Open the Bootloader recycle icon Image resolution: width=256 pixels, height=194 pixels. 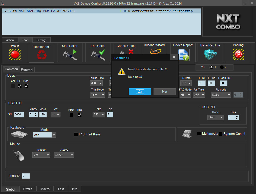[42, 55]
